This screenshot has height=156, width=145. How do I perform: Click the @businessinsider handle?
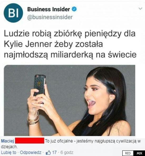(50, 17)
